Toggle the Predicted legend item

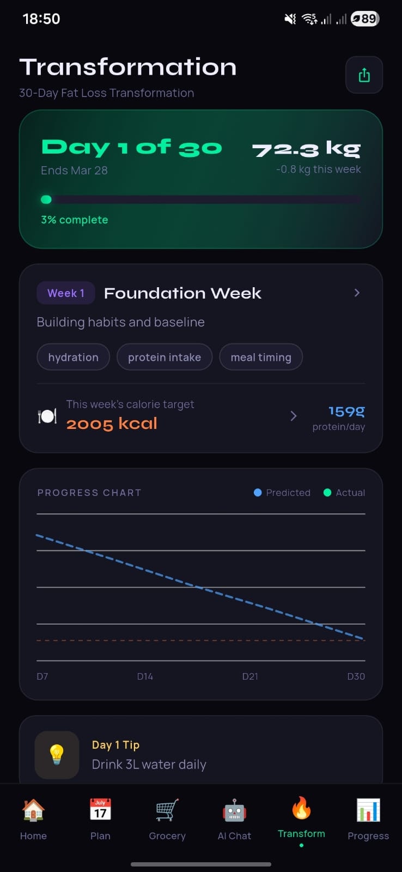(282, 493)
